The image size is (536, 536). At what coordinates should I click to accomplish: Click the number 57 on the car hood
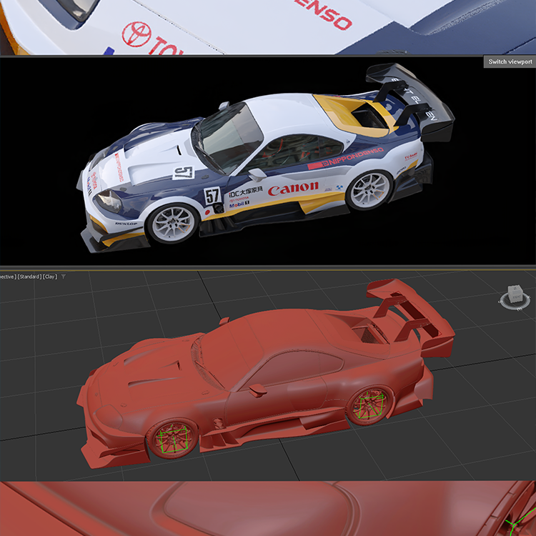tap(183, 172)
